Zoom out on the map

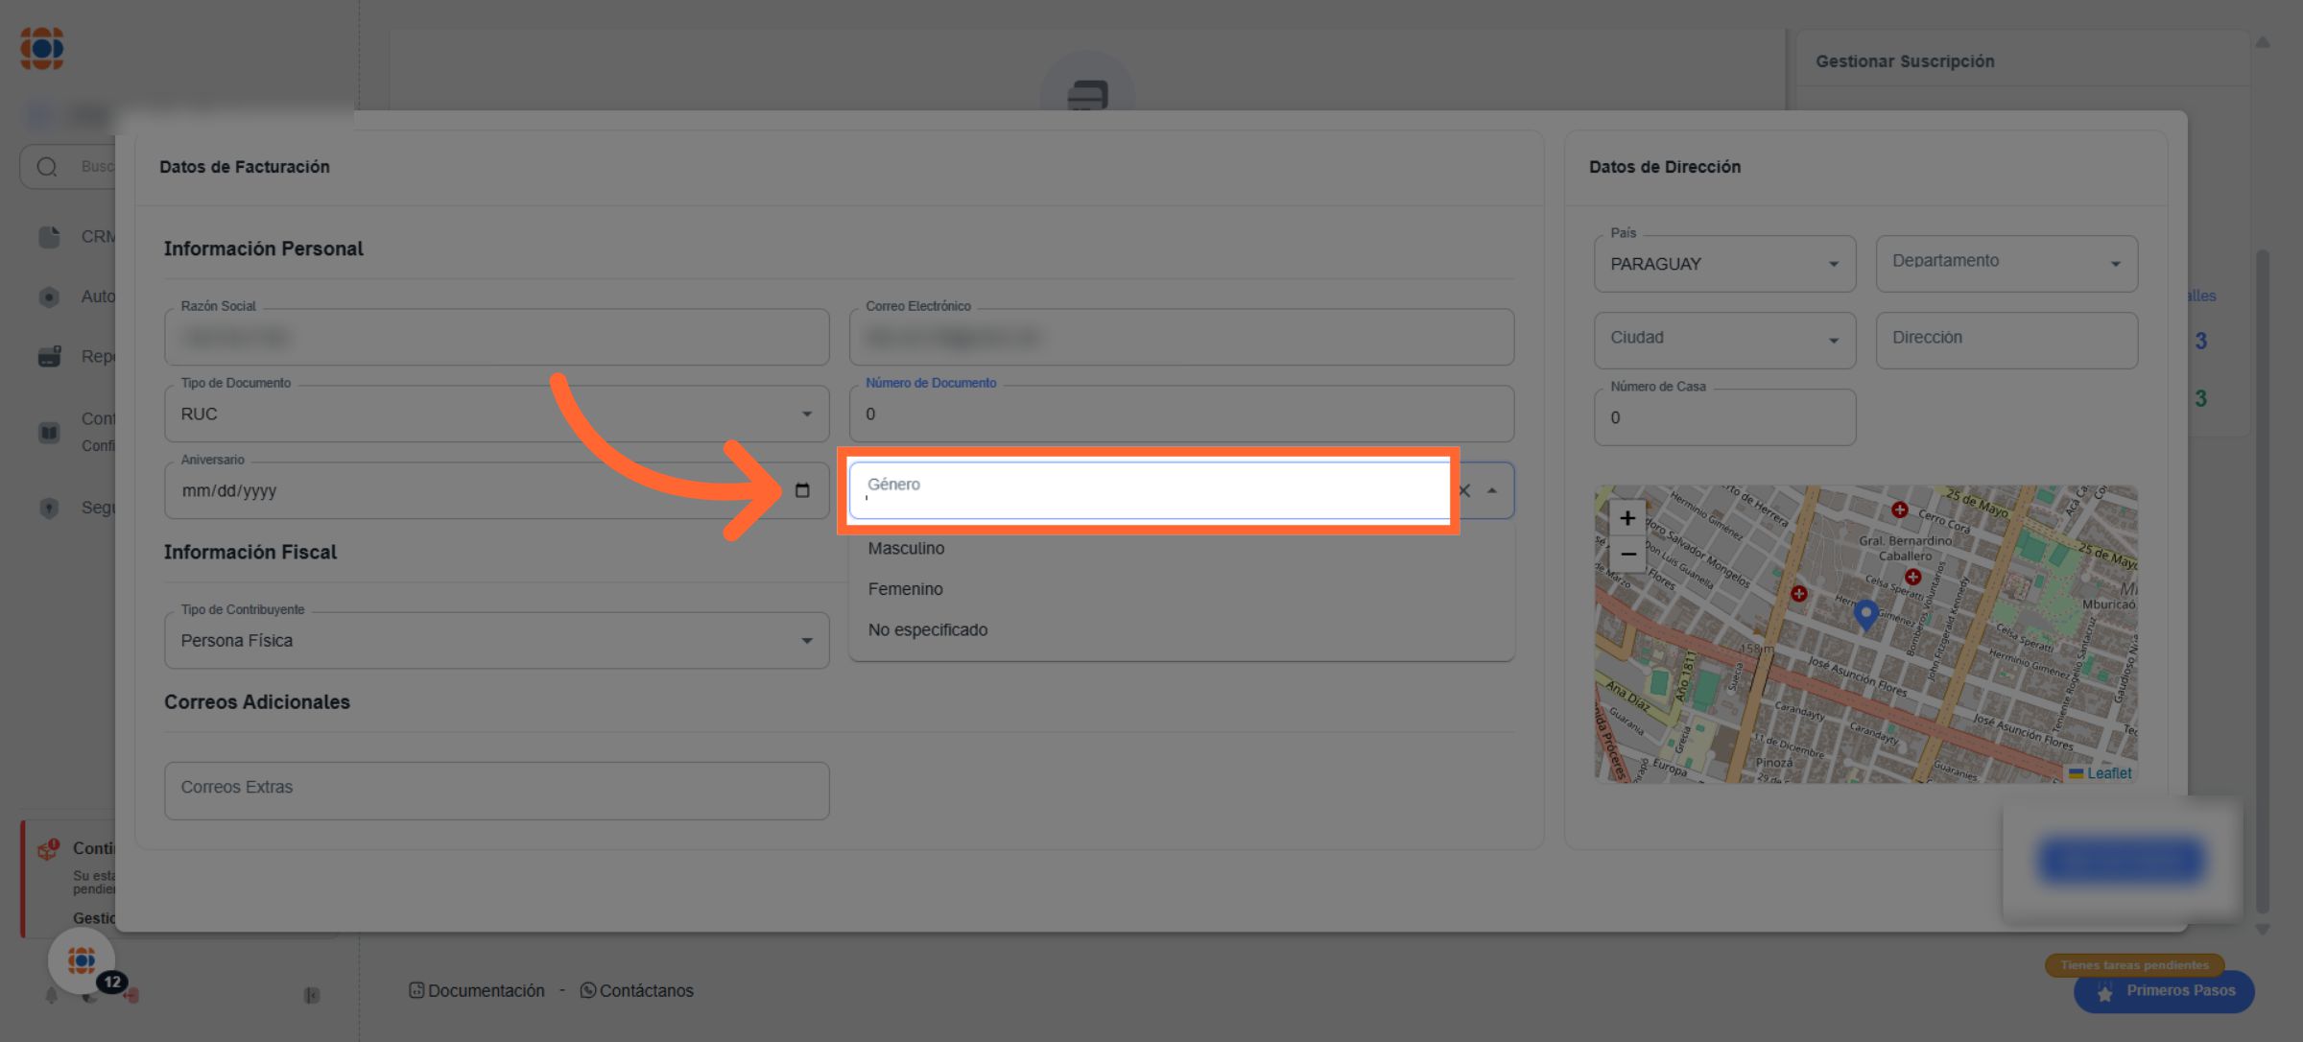(x=1627, y=555)
